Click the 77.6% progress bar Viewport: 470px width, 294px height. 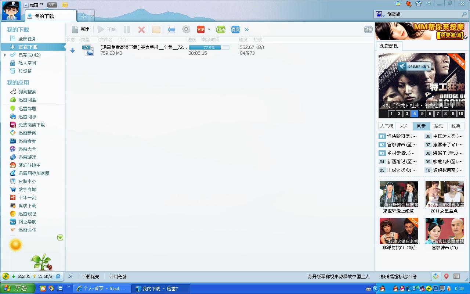click(x=209, y=47)
